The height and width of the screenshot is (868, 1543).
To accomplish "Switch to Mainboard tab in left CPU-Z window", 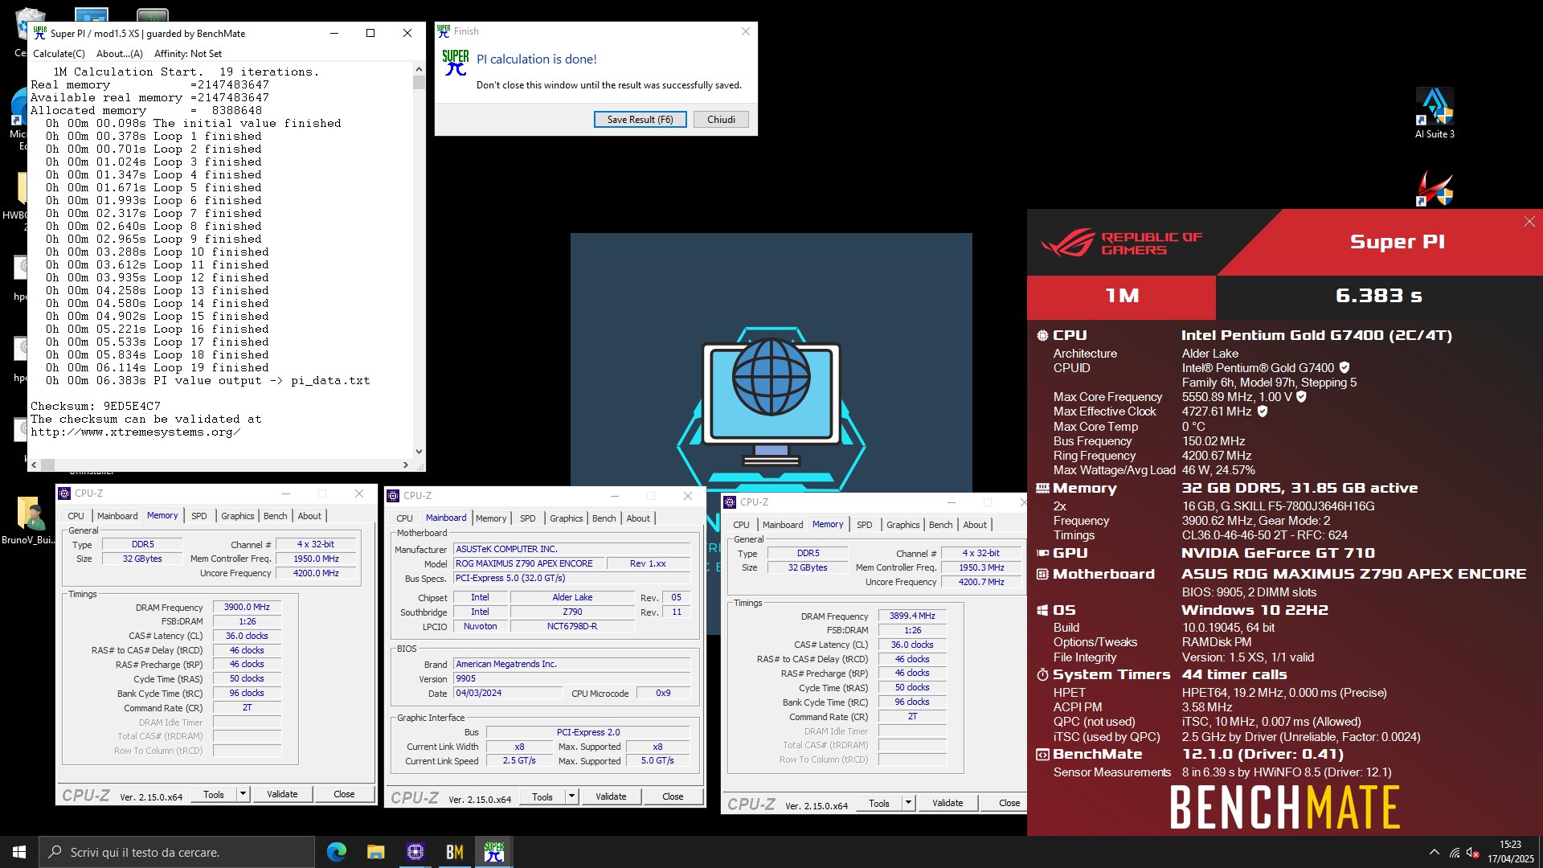I will click(x=117, y=516).
